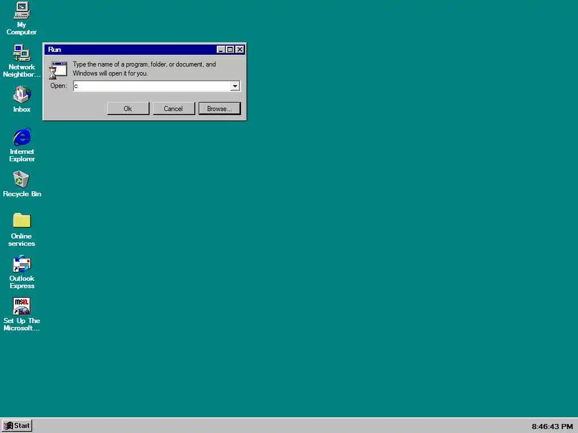Maximize the Run window

pos(230,50)
